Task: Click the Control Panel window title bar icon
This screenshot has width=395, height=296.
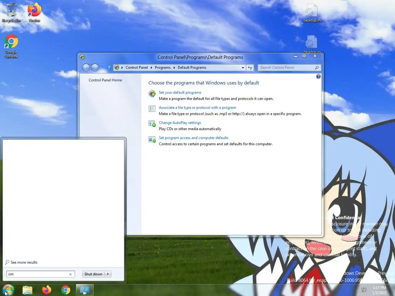Action: click(x=82, y=57)
